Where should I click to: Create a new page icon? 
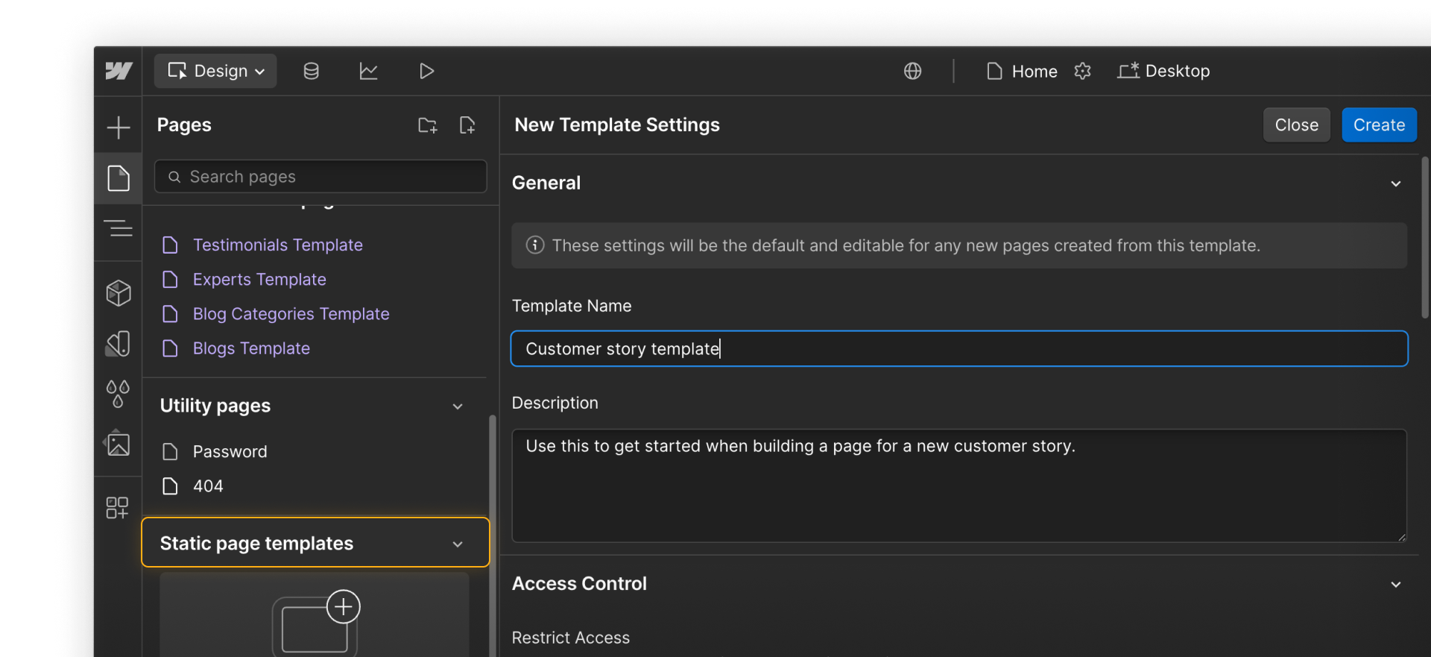pos(467,125)
